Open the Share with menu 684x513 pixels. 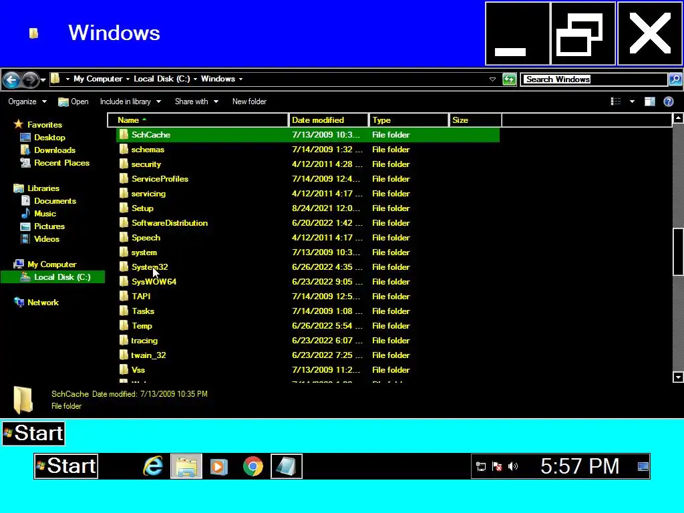197,102
